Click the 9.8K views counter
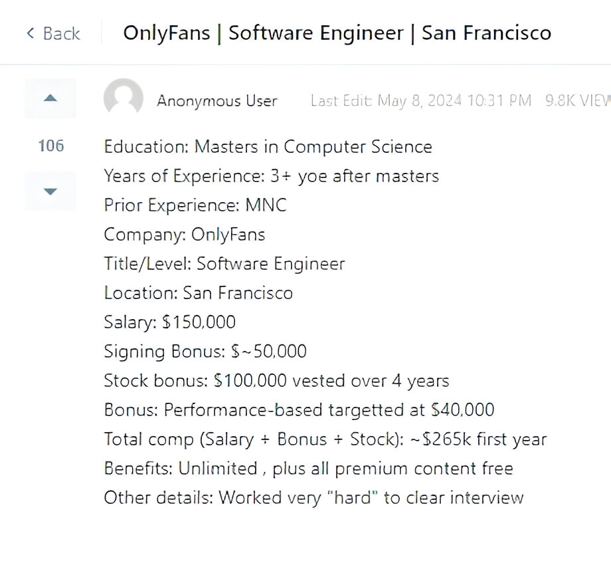The height and width of the screenshot is (569, 611). pyautogui.click(x=576, y=101)
